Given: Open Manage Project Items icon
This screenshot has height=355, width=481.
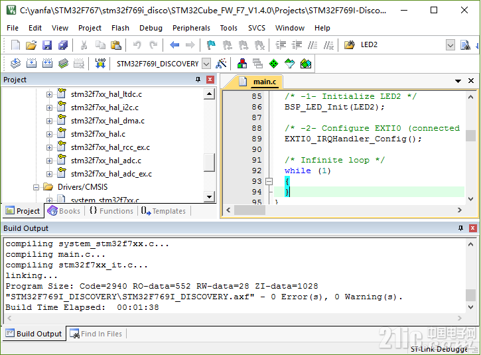Looking at the screenshot, I should [x=242, y=64].
